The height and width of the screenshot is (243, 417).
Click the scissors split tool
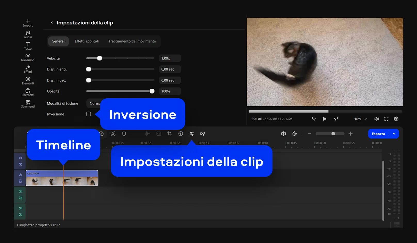(x=113, y=134)
